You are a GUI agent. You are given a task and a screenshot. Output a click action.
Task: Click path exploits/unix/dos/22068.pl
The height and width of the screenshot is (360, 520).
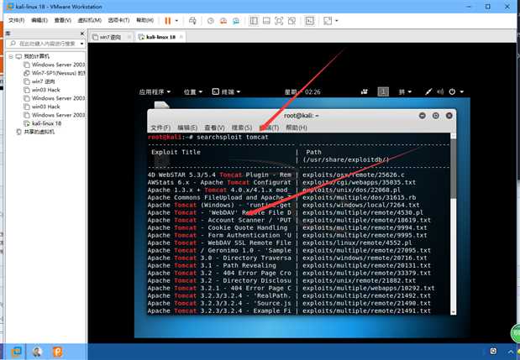coord(351,190)
